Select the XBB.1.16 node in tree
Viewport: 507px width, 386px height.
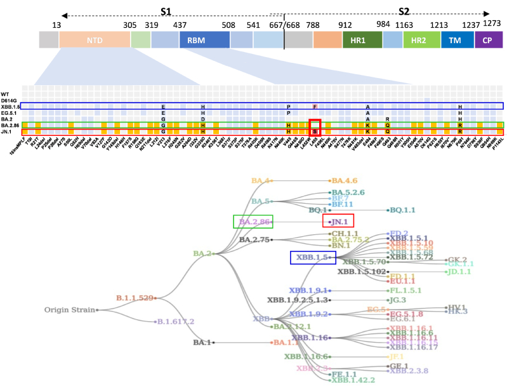[x=311, y=337]
